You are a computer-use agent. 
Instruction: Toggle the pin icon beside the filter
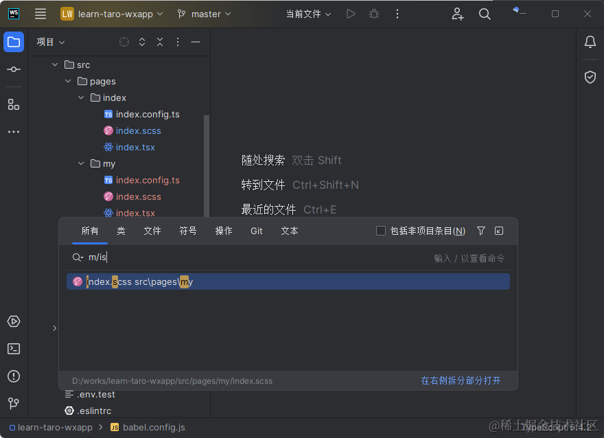coord(499,231)
